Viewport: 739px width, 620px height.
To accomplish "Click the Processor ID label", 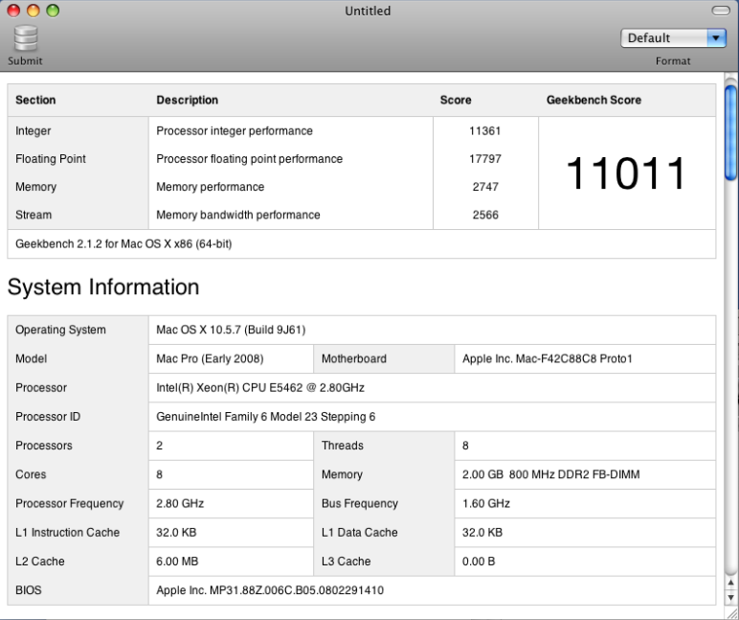I will tap(48, 417).
